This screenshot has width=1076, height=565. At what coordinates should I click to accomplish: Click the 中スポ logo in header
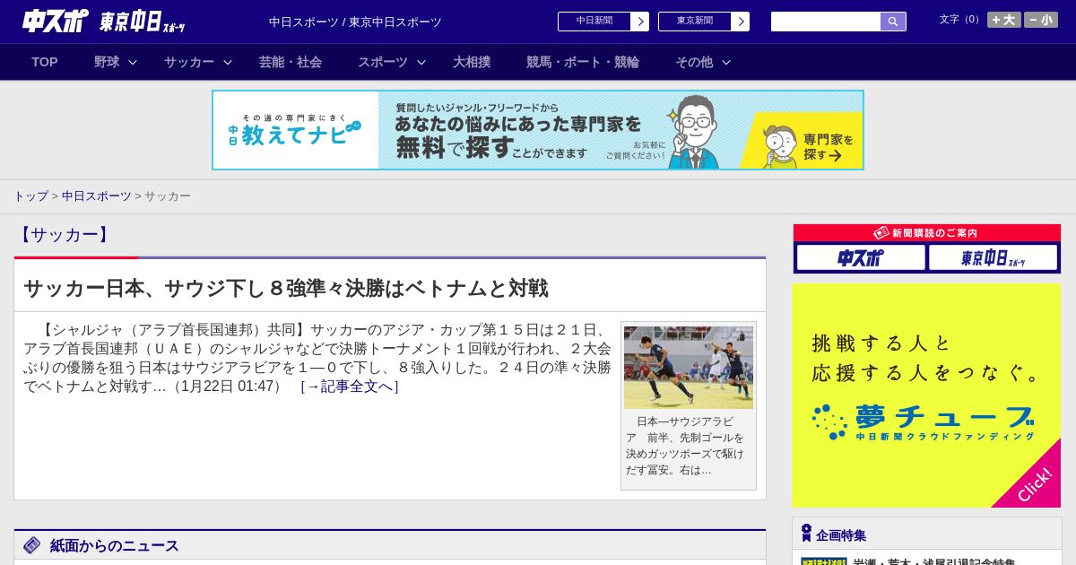tap(55, 21)
